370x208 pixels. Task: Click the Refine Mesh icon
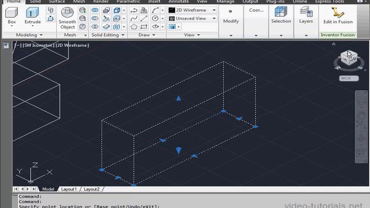coord(82,27)
